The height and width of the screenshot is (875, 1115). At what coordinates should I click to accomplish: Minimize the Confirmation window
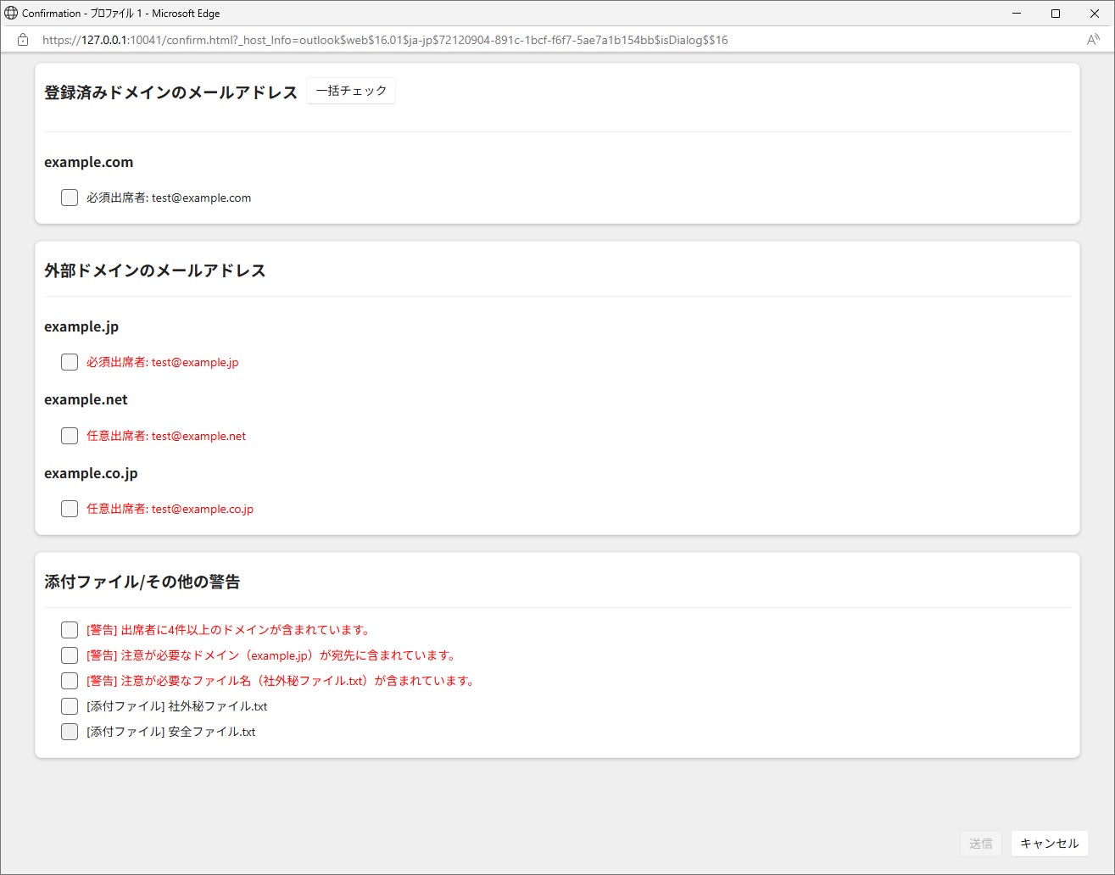(x=1017, y=13)
